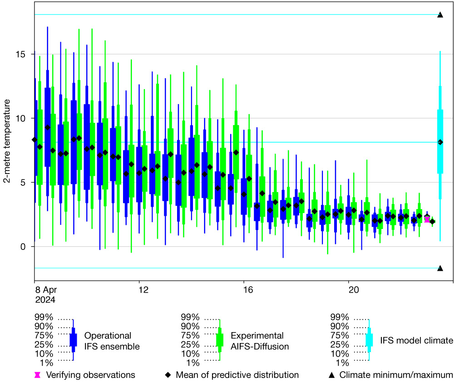Click the "Experimental AIFS-Diffusion" legend label
The width and height of the screenshot is (454, 383).
pos(260,341)
